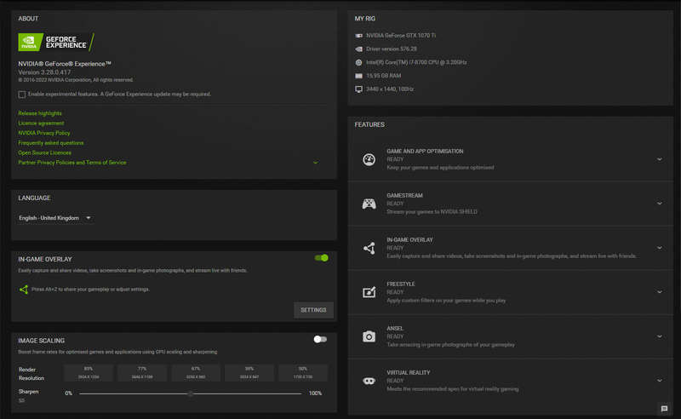Click the monitor icon beside 3440 x 1440
The image size is (681, 419).
(358, 89)
